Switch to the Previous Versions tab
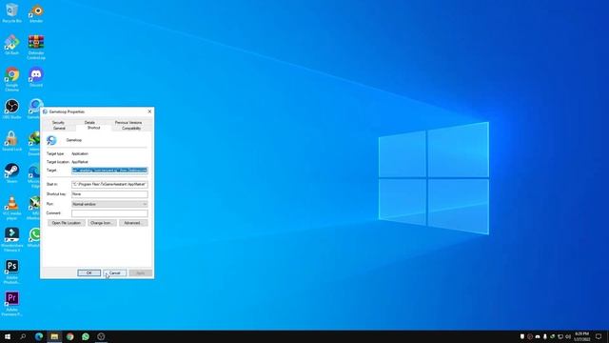Viewport: 609px width, 343px height. point(128,123)
